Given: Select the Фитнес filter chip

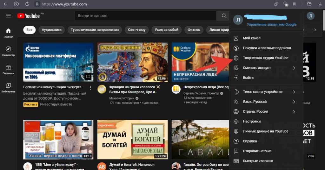Looking at the screenshot, I should tap(194, 30).
